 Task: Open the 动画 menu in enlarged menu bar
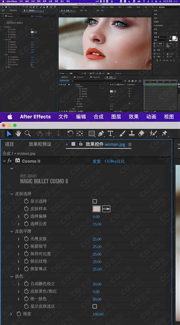point(151,117)
